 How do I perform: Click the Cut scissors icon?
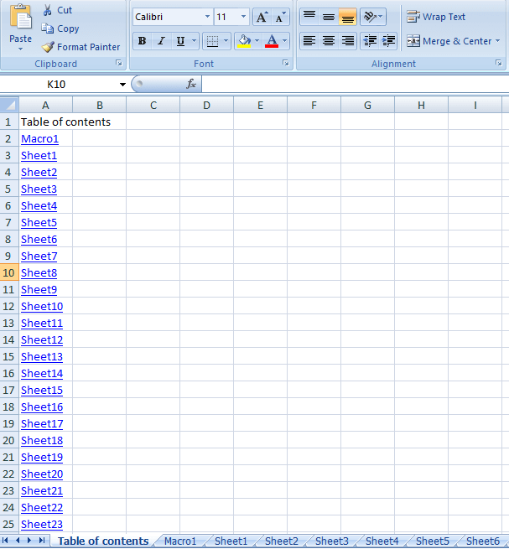pos(47,10)
